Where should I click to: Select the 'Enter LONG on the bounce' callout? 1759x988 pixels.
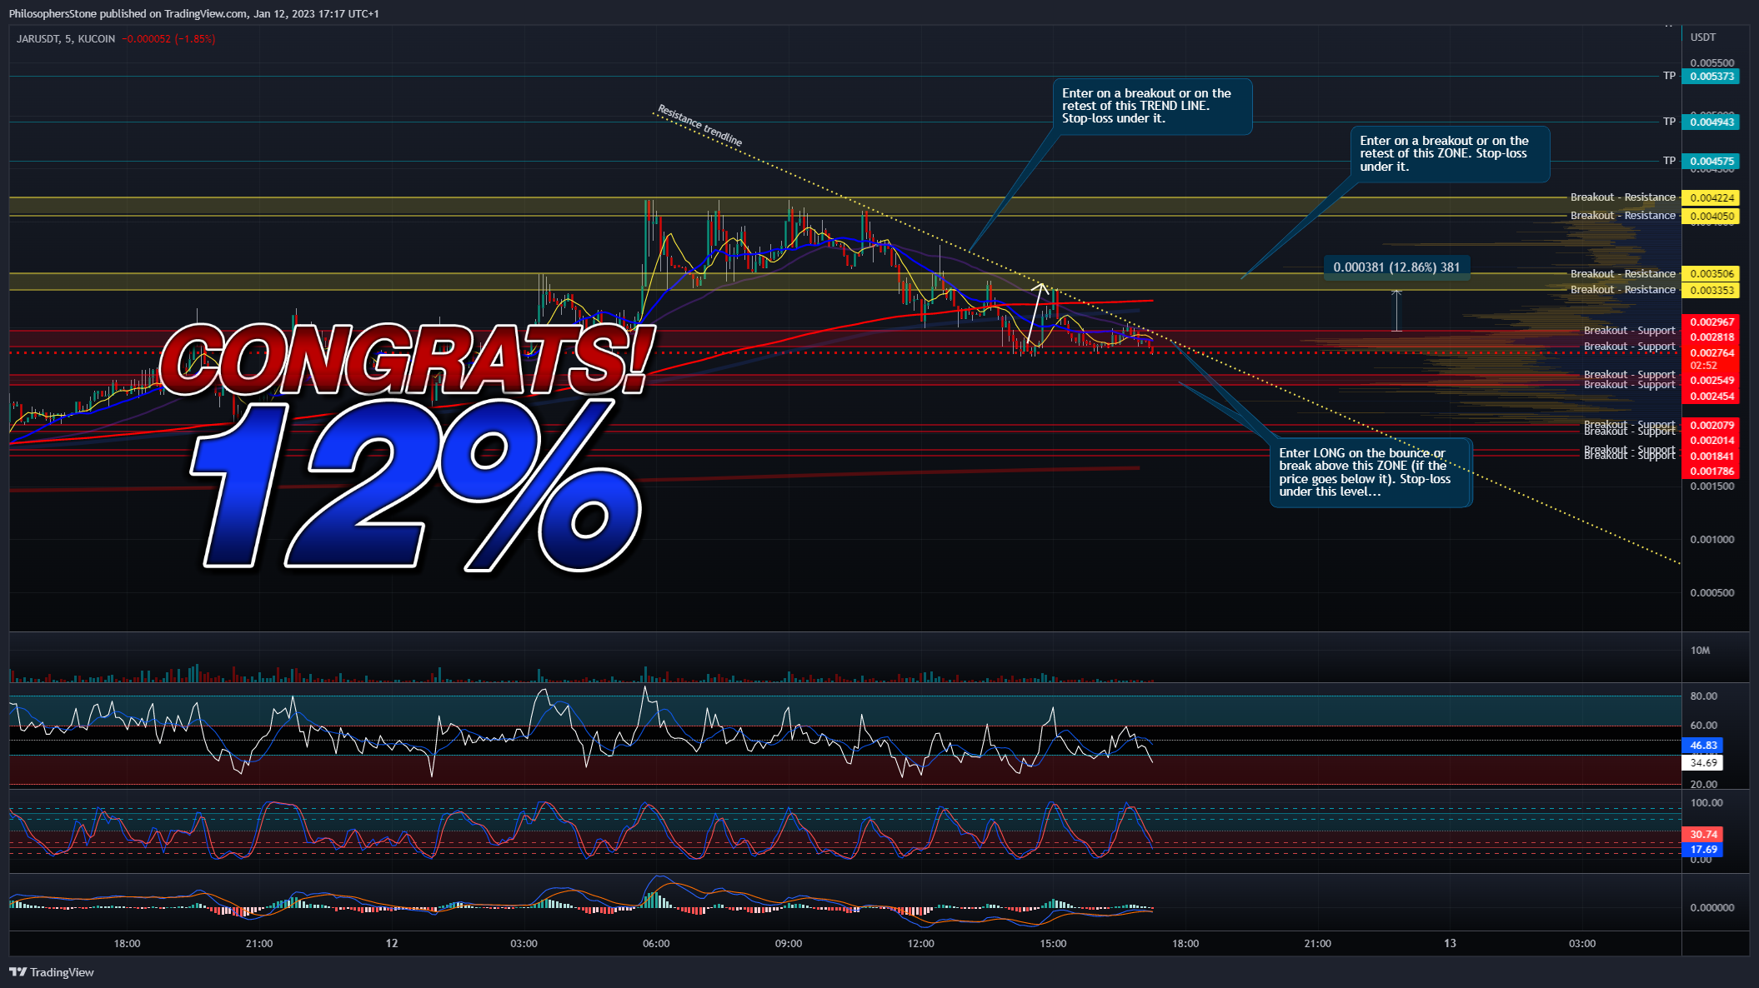point(1371,472)
